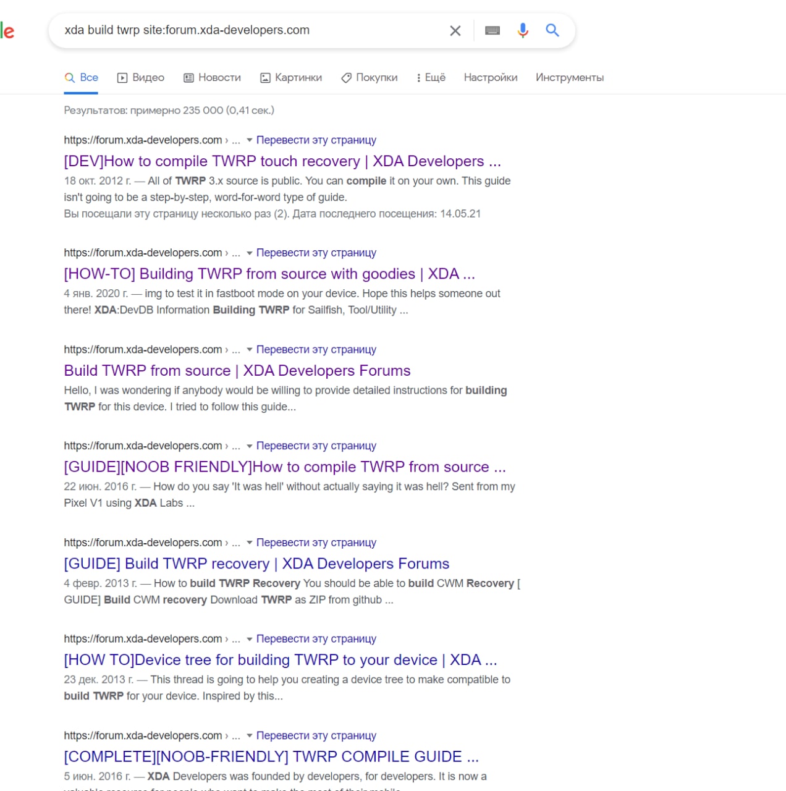This screenshot has width=786, height=791.
Task: Click the snippet date 4 янв. 2020 г.
Action: pyautogui.click(x=96, y=294)
